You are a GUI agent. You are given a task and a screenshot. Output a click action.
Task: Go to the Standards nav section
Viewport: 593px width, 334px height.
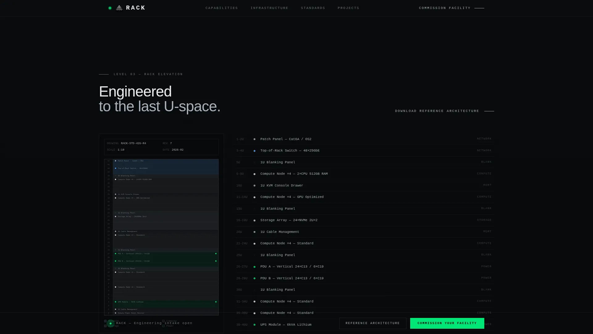point(313,8)
